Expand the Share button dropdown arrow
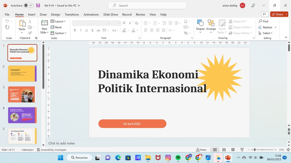This screenshot has height=163, width=291. pos(286,14)
